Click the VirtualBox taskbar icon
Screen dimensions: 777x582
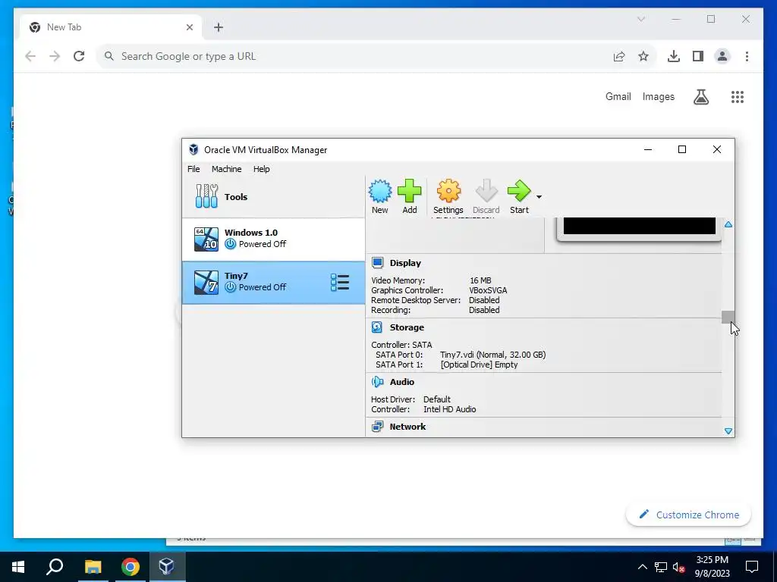click(x=167, y=567)
